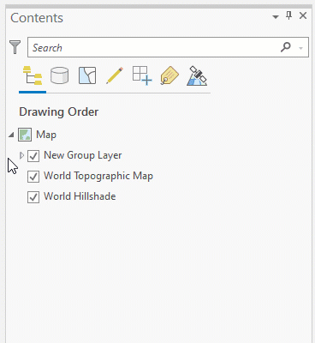
Task: Open the search options dropdown arrow
Action: tap(300, 48)
